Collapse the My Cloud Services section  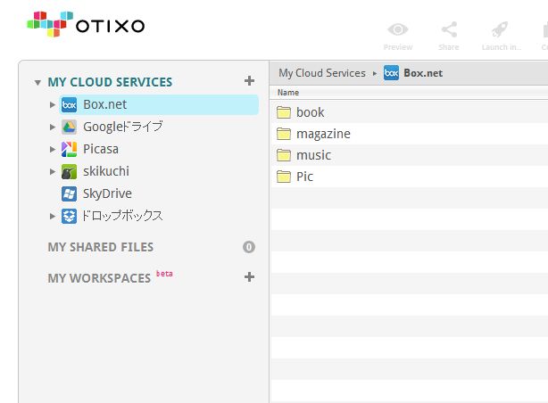click(x=37, y=83)
